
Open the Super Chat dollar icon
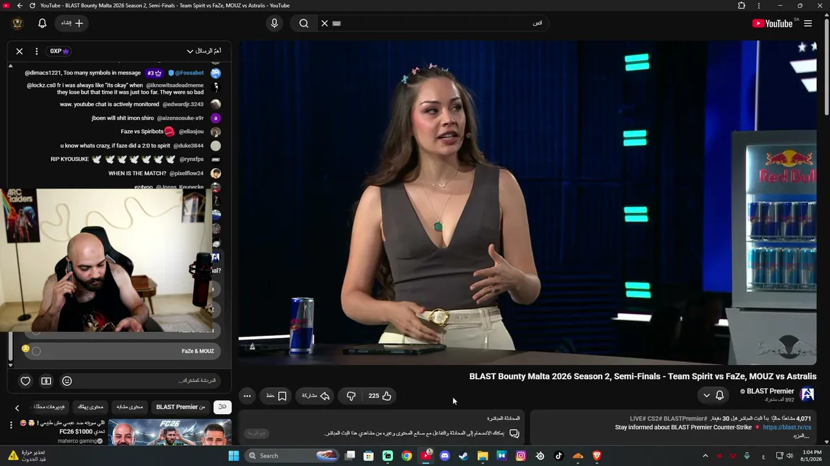46,381
